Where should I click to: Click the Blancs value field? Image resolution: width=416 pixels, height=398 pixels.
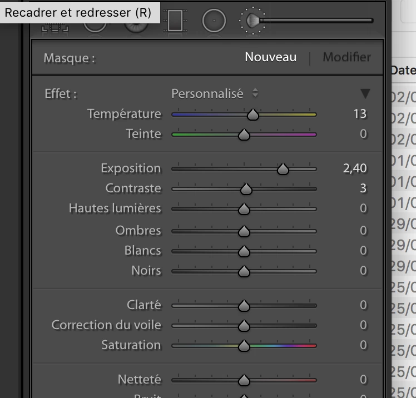click(x=364, y=251)
